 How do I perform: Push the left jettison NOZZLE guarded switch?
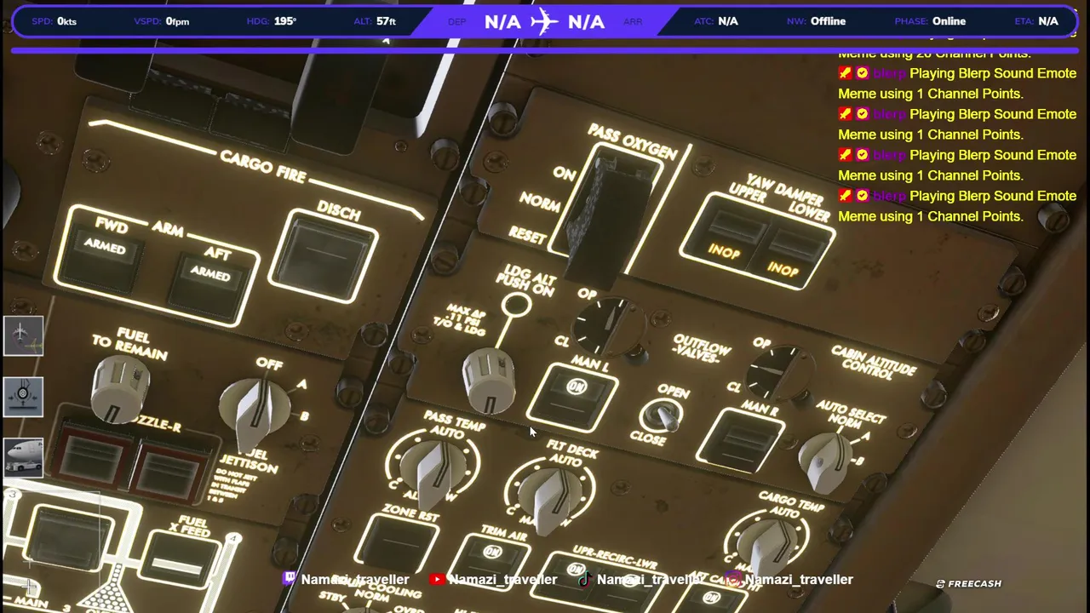(90, 458)
